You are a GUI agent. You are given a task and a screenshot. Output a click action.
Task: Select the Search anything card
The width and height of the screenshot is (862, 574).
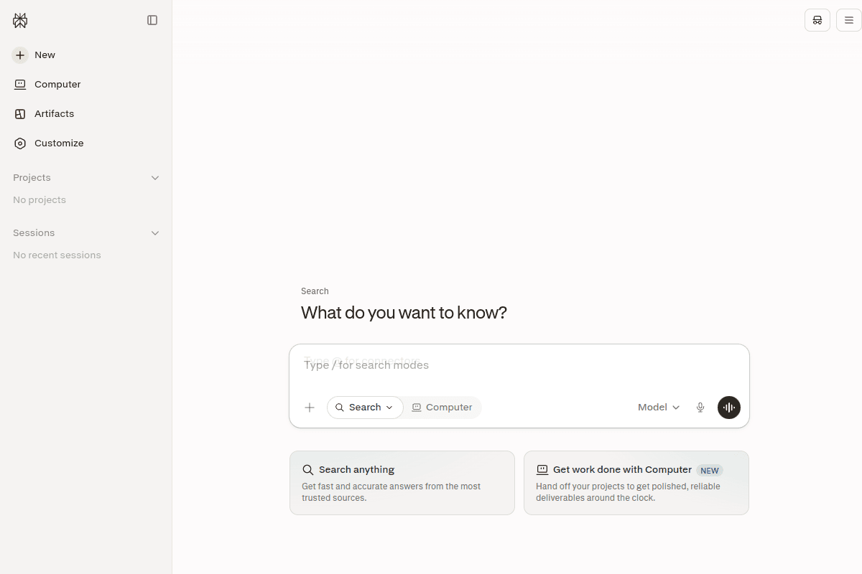[402, 483]
